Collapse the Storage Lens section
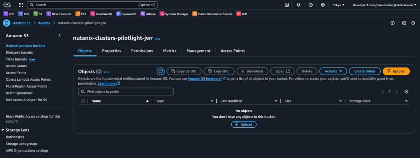This screenshot has height=158, width=420. pyautogui.click(x=3, y=130)
